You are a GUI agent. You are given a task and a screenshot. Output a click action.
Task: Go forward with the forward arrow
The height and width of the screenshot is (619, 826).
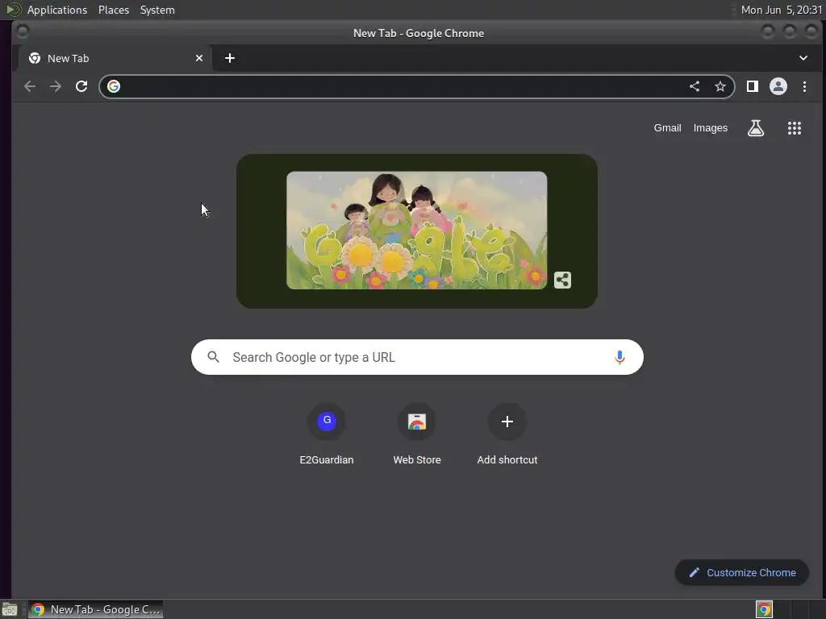click(x=56, y=86)
